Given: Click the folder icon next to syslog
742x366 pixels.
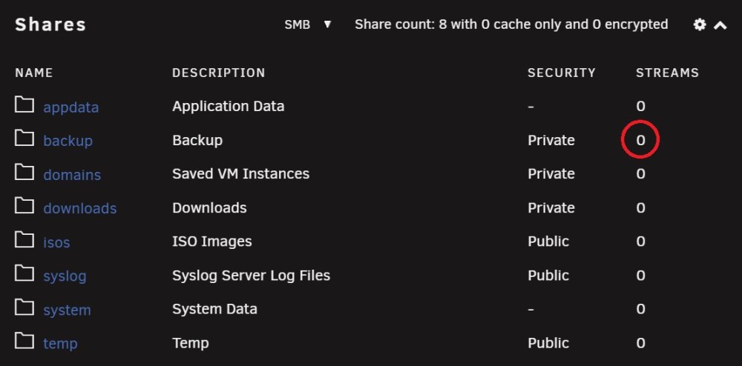Looking at the screenshot, I should 24,273.
